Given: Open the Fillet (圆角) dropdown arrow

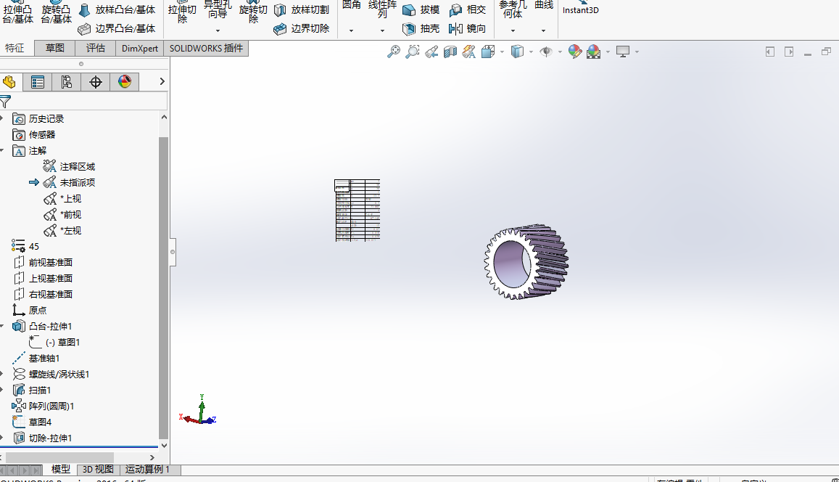Looking at the screenshot, I should [x=351, y=30].
